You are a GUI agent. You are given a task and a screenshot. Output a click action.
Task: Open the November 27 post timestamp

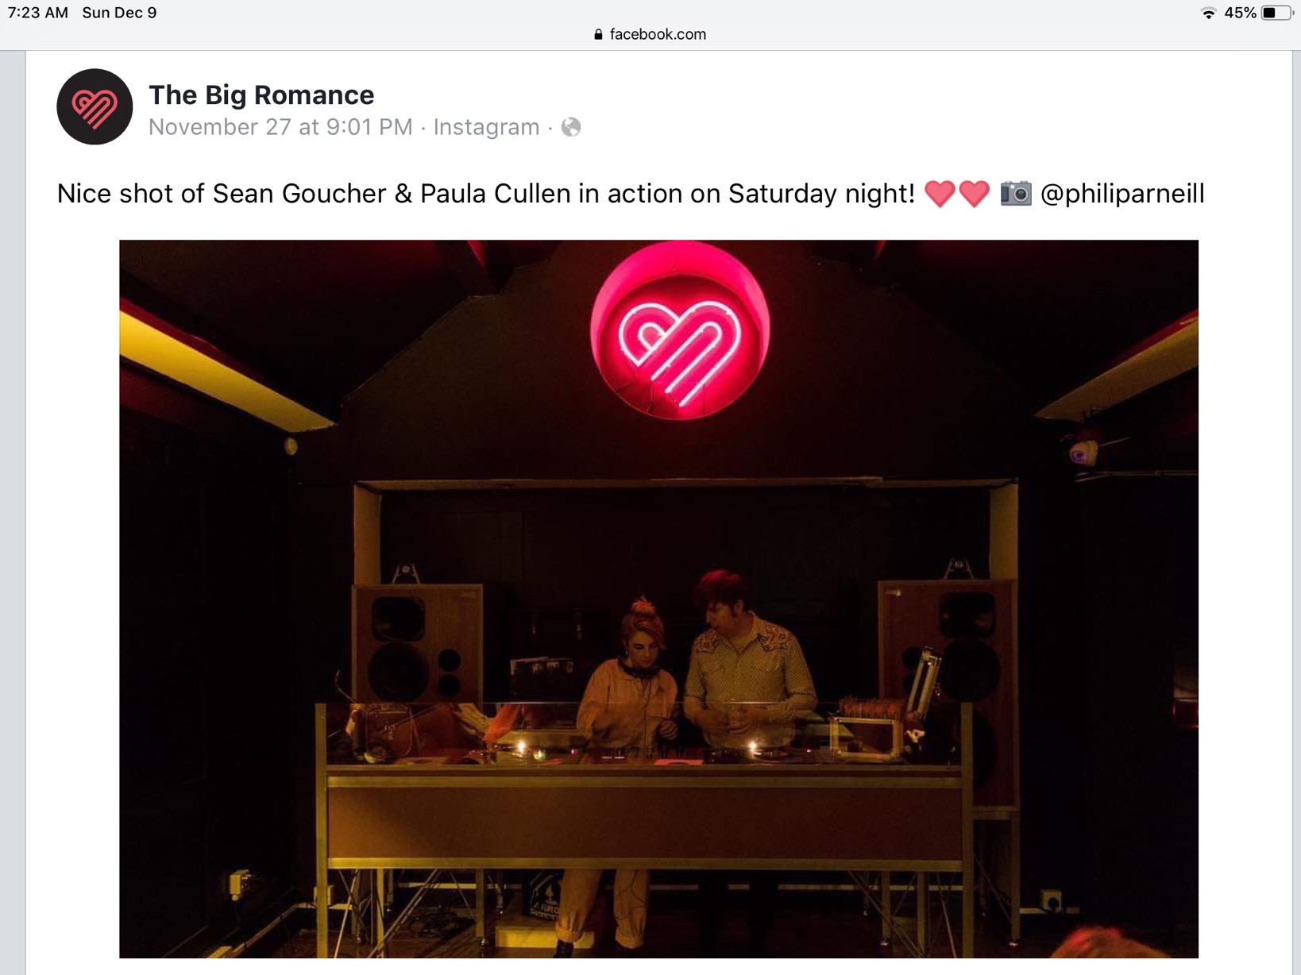280,127
